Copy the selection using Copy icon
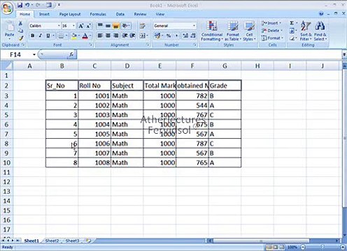 (20, 31)
